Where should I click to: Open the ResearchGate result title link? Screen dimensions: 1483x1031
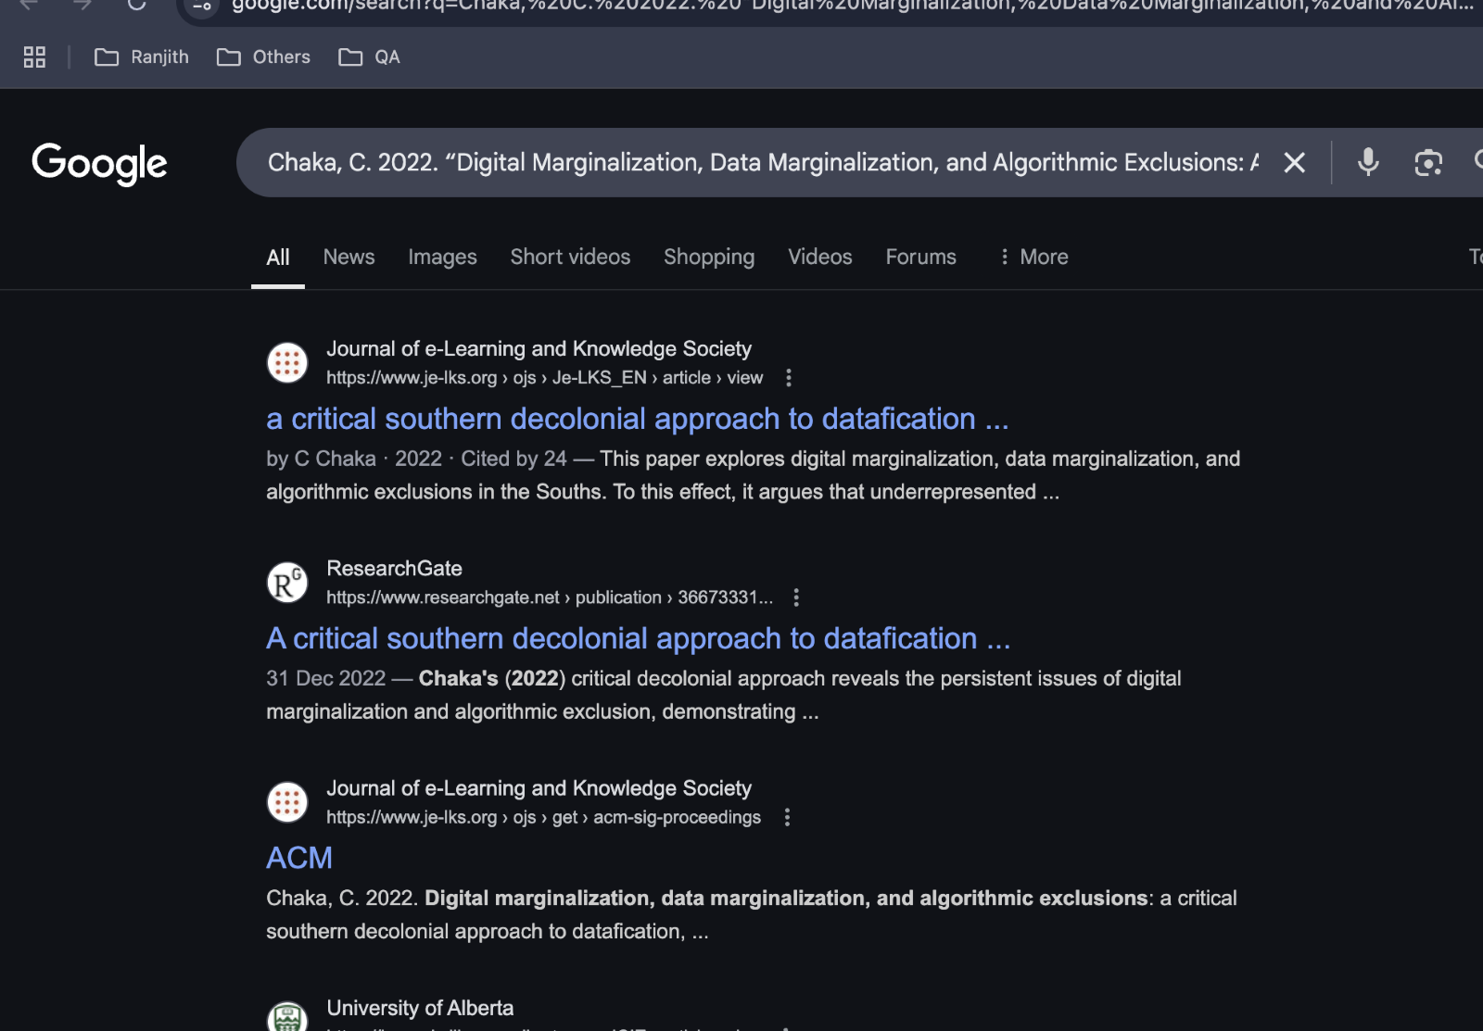(x=639, y=639)
